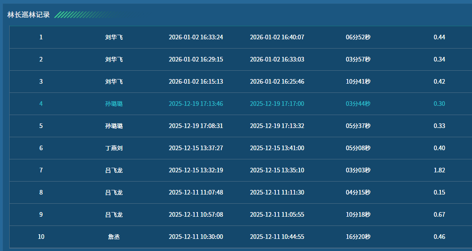Select the 詹丞 patroller name

[114, 237]
